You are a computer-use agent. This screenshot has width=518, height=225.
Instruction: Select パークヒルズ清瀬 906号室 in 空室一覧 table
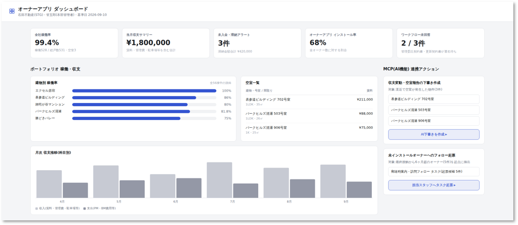coord(309,130)
